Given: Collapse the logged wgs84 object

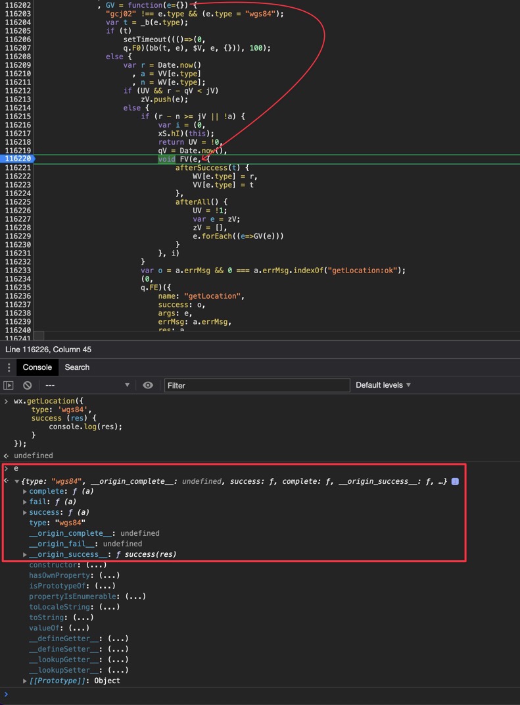Looking at the screenshot, I should coord(17,482).
